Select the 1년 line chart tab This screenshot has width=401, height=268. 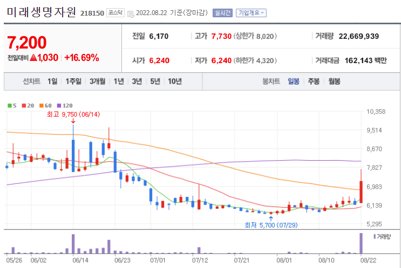[119, 81]
